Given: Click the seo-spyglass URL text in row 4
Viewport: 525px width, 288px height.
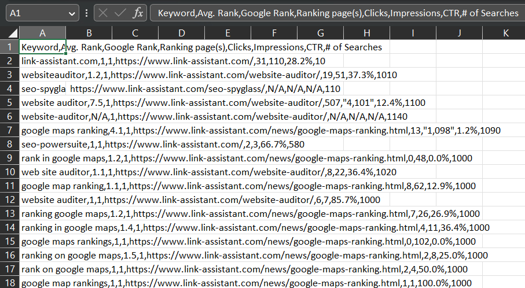Looking at the screenshot, I should point(205,88).
